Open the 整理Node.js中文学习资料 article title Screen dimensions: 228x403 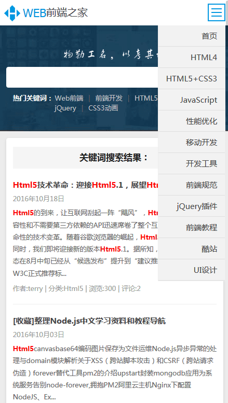[89, 321]
